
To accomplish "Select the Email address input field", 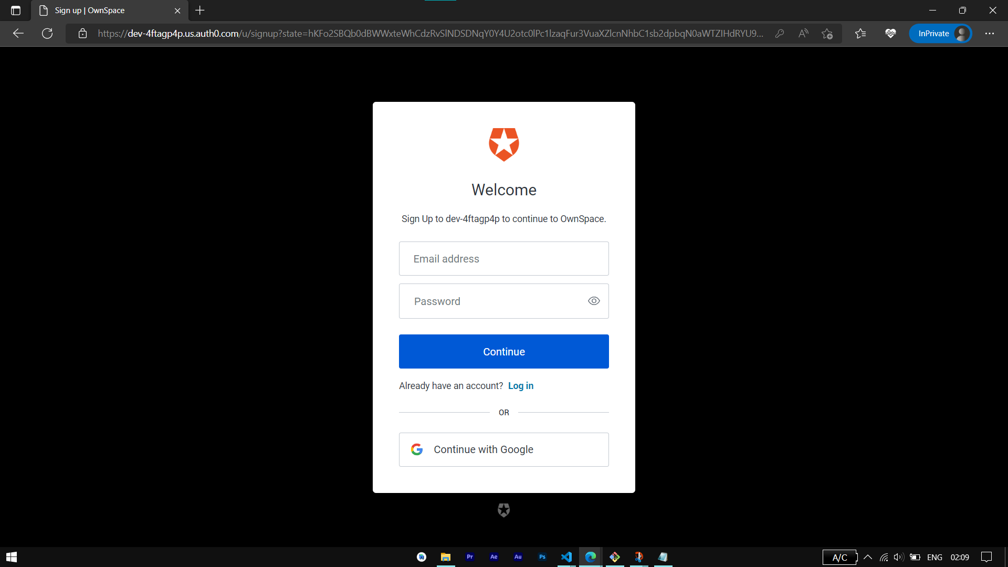I will (x=504, y=258).
